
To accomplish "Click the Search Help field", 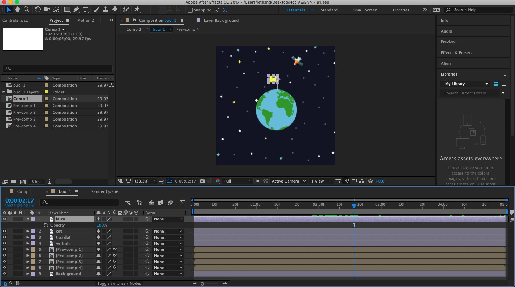I will click(477, 10).
